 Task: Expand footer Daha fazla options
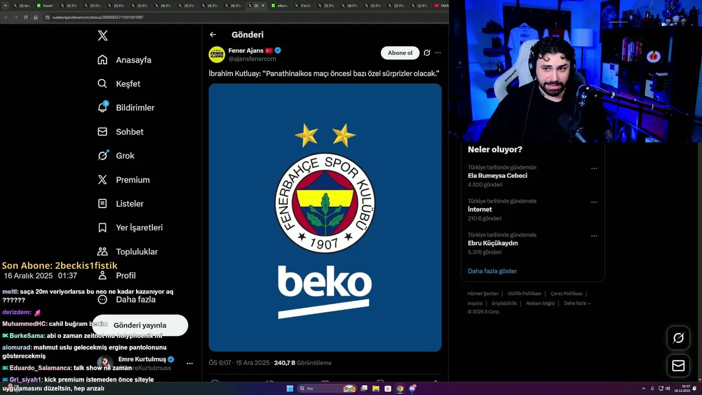pyautogui.click(x=577, y=303)
